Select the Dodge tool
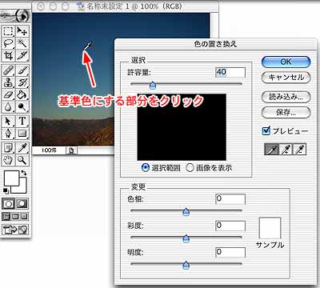 click(x=22, y=106)
